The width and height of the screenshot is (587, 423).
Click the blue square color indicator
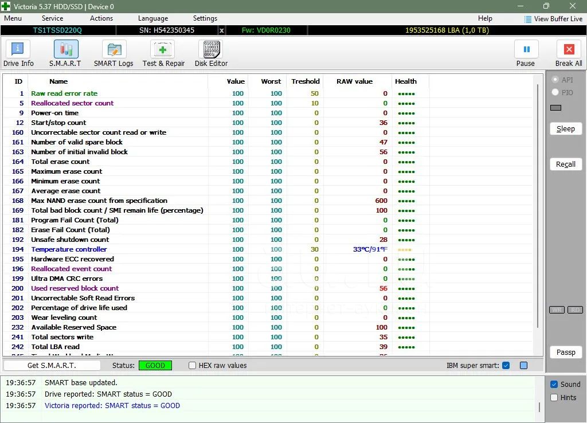(523, 366)
